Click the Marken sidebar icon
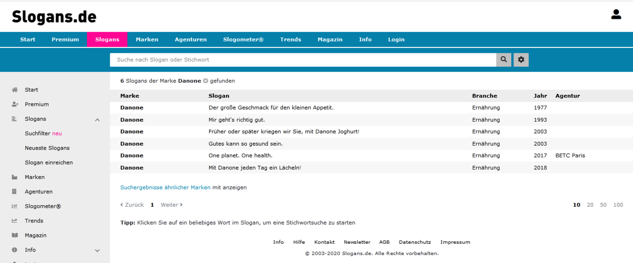This screenshot has height=263, width=633. tap(15, 177)
